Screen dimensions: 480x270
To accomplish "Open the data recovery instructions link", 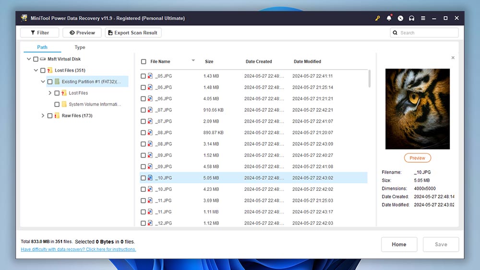I will (78, 249).
